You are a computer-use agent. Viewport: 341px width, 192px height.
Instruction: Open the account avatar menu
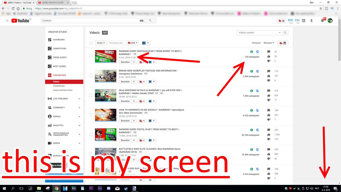[330, 20]
